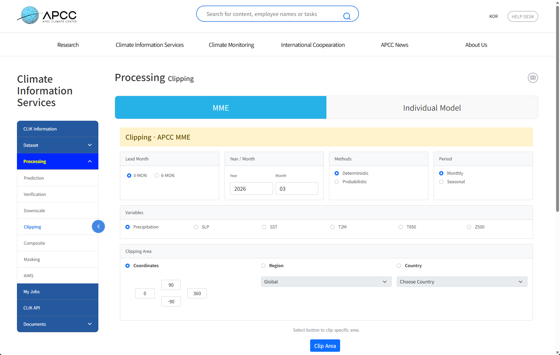The height and width of the screenshot is (355, 560).
Task: Click the APCC Climate Center logo
Action: pyautogui.click(x=47, y=15)
